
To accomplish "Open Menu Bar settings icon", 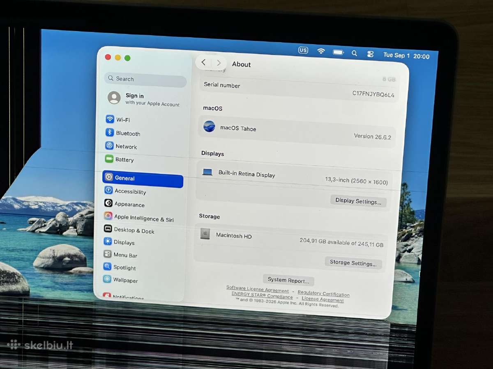I will (x=108, y=254).
